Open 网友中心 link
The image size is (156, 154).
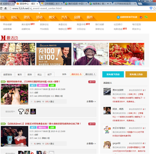click(136, 29)
